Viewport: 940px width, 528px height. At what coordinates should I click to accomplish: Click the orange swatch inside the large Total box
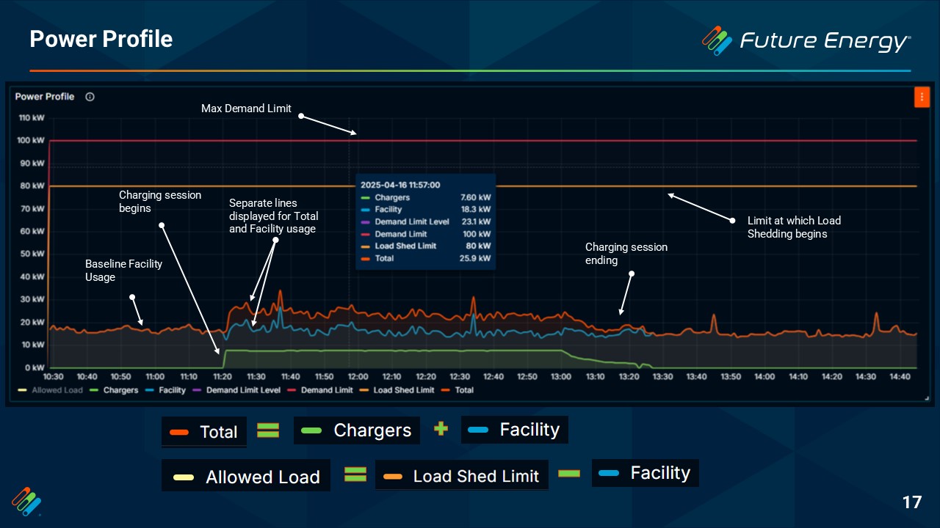pyautogui.click(x=181, y=432)
